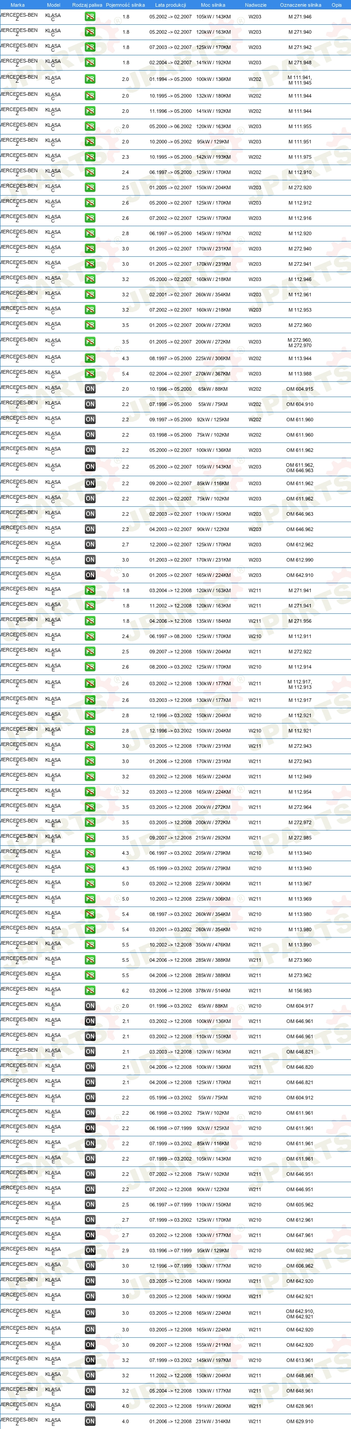Viewport: 351px width, 1429px height.
Task: Click engine code M 111.951
Action: pos(299,142)
